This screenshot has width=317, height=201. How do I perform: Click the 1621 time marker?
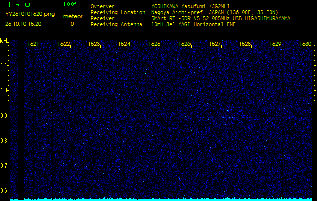33,44
